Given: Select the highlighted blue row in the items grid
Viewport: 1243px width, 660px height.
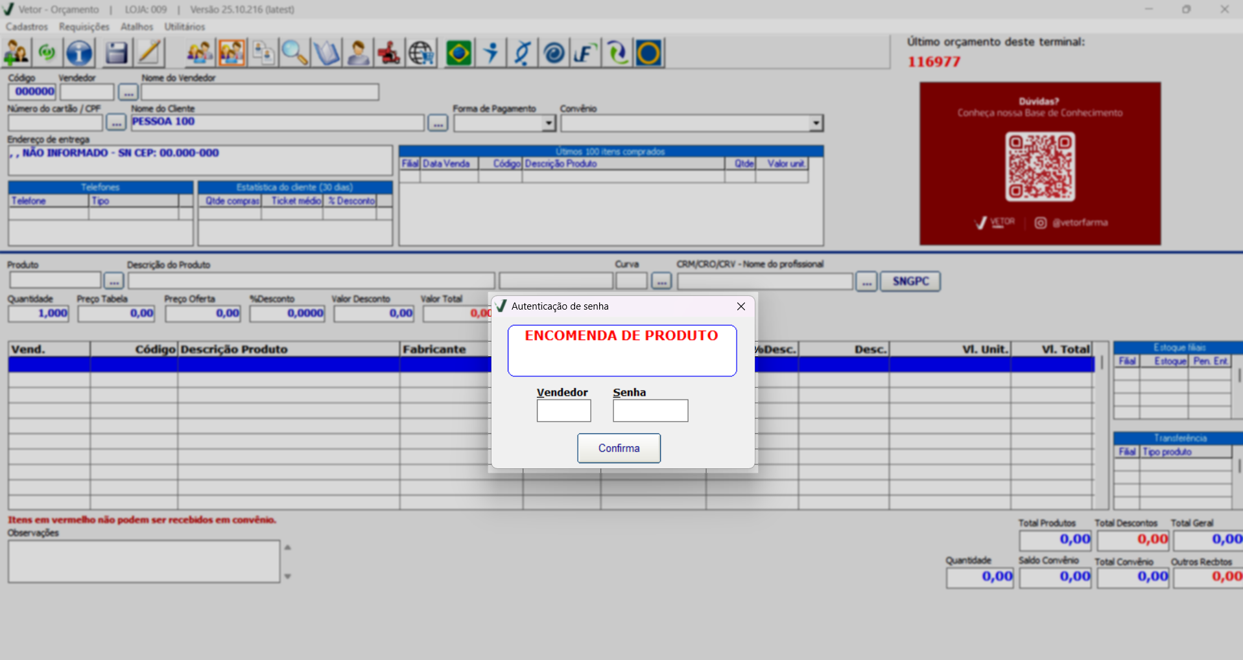Looking at the screenshot, I should point(551,364).
